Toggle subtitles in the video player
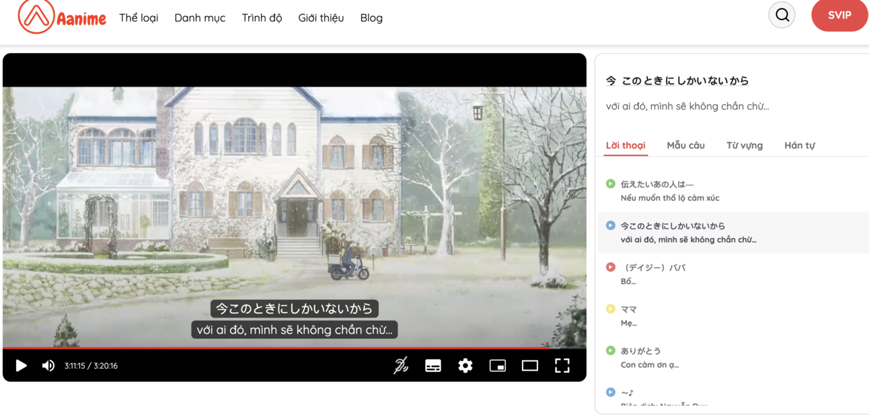 tap(433, 366)
